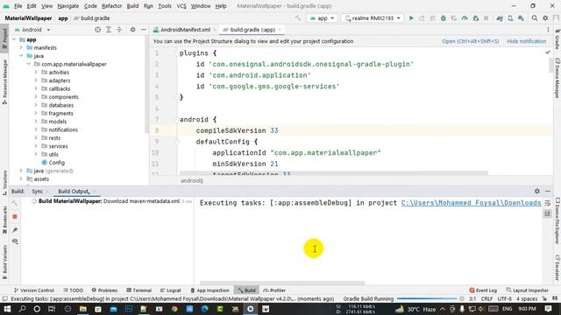
Task: Open the realme RMX2193 device dropdown
Action: (x=373, y=17)
